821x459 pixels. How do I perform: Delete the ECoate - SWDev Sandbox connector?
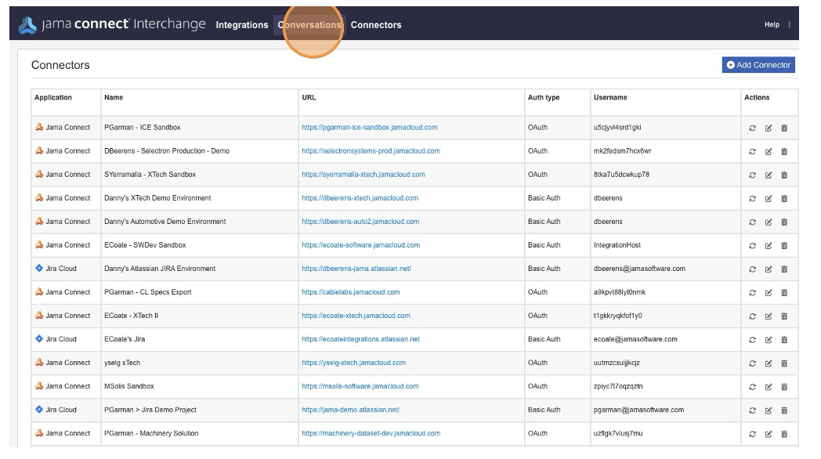[x=784, y=245]
